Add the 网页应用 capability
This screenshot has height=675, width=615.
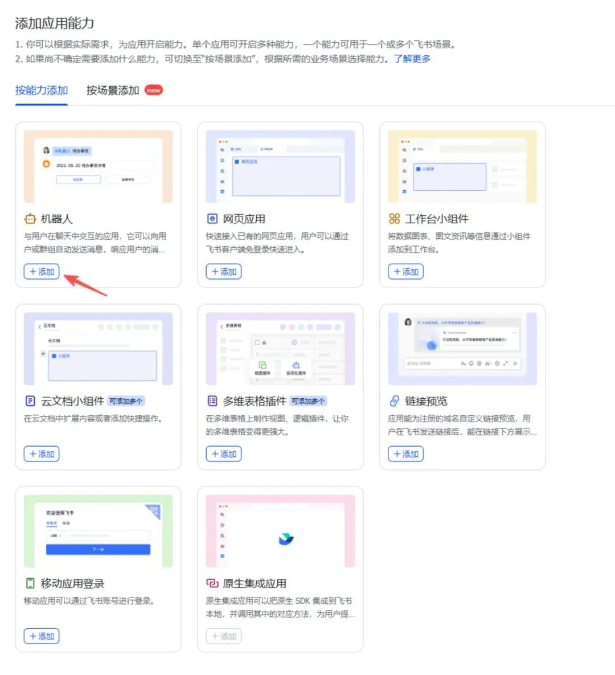tap(223, 272)
